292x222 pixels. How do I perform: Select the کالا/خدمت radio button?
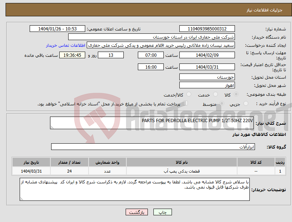point(189,94)
